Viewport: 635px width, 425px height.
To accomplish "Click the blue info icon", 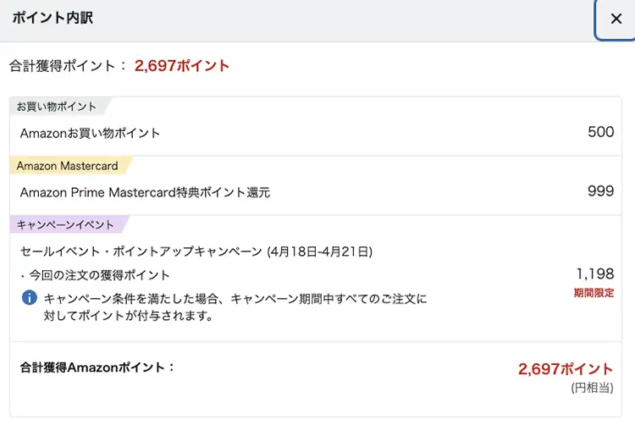I will 30,297.
